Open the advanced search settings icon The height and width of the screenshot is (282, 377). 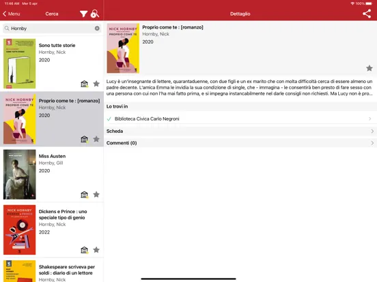click(94, 14)
